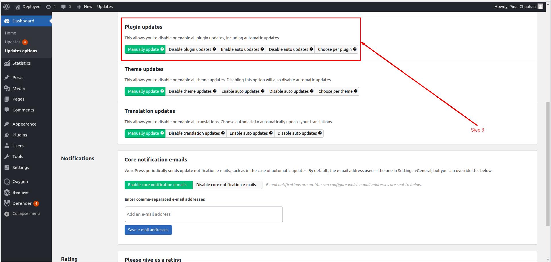Click the Add an e-mail address field
Screen dimensions: 551x262
[204, 214]
